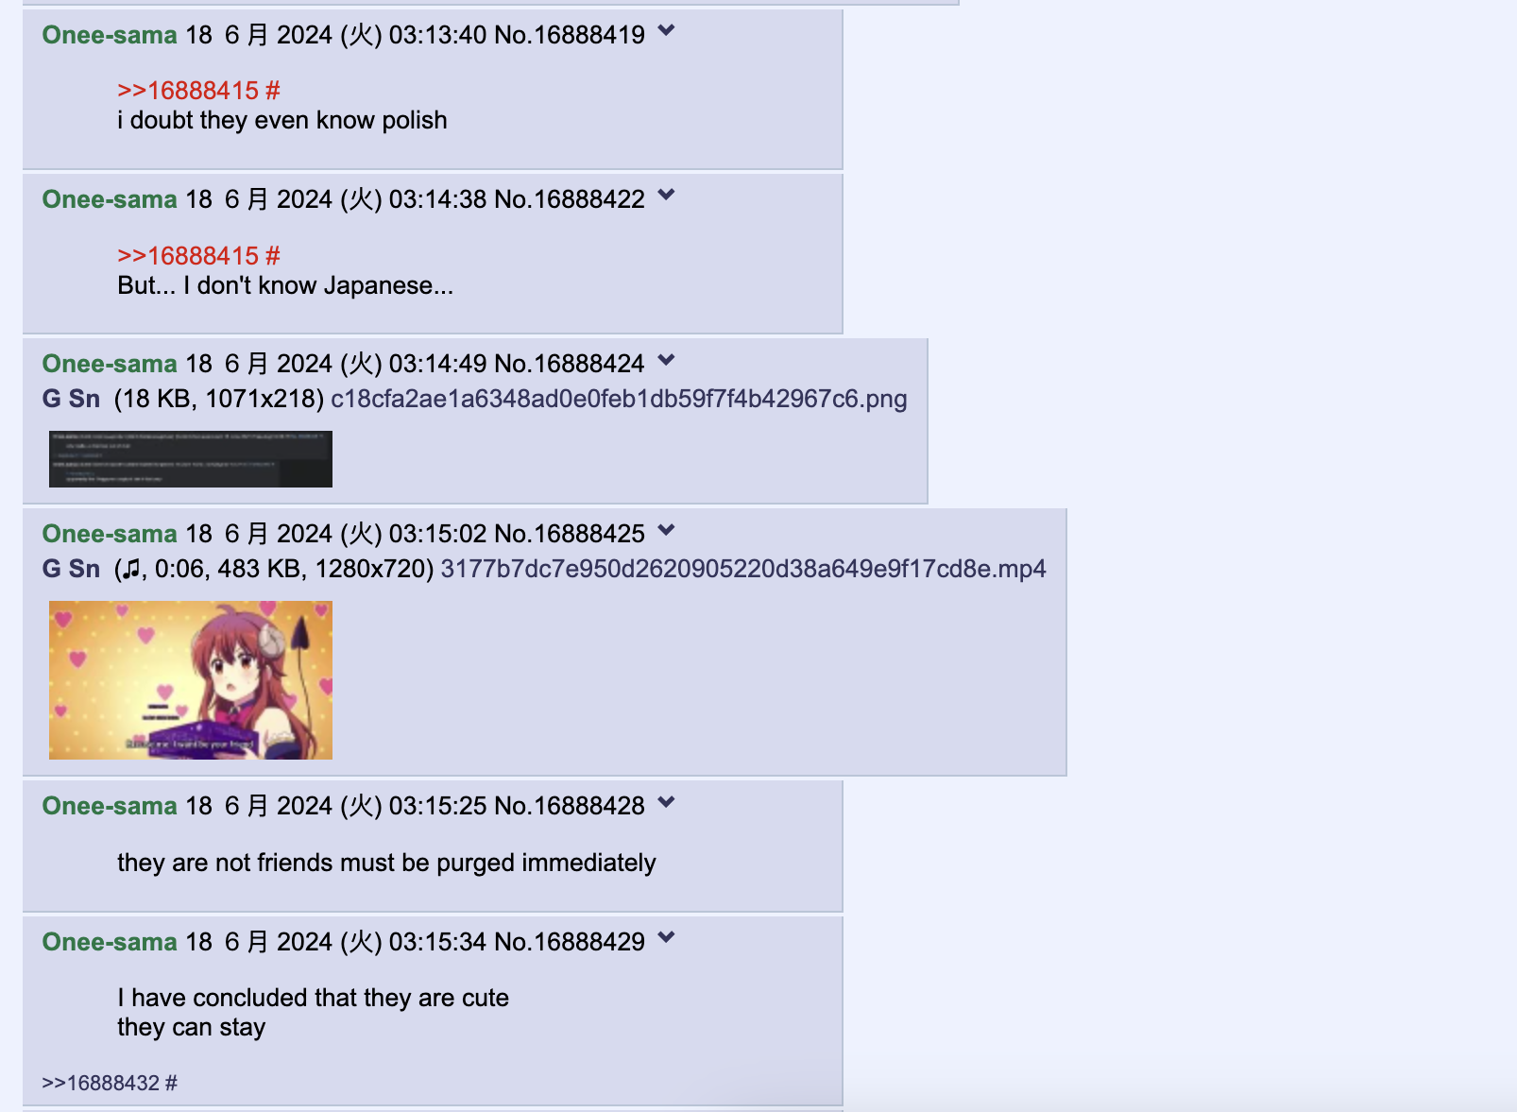1517x1112 pixels.
Task: Click G image search on the png post
Action: (x=51, y=399)
